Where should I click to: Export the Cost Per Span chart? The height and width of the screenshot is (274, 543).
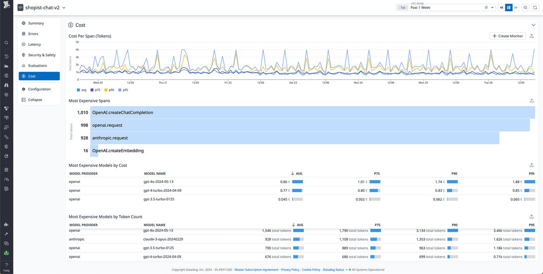coord(531,36)
